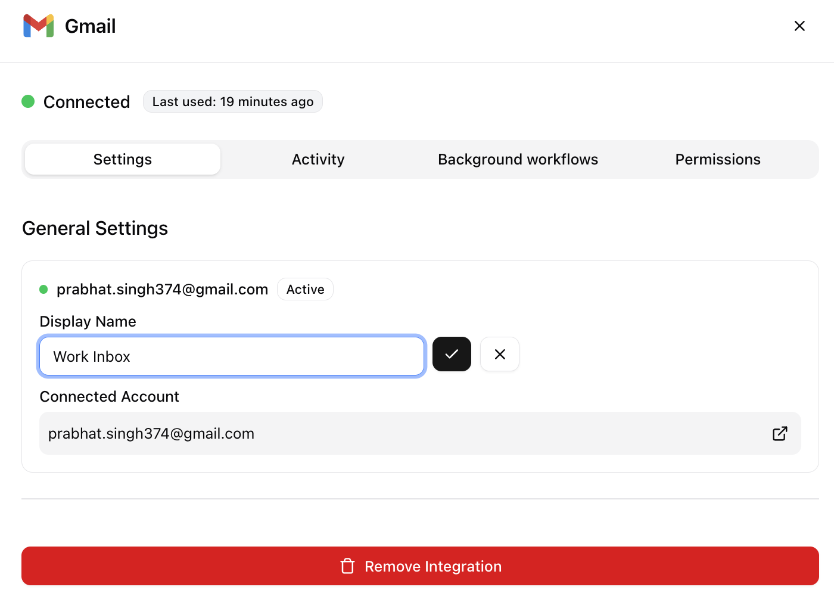This screenshot has width=834, height=596.
Task: Close the Gmail integration dialog
Action: (x=799, y=26)
